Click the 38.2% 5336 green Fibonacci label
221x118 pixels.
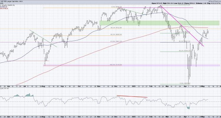pyautogui.click(x=184, y=50)
